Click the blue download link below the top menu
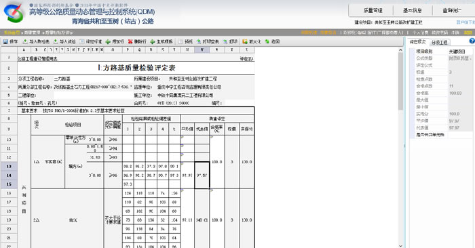Viewport: 475px width, 248px height. [x=465, y=22]
